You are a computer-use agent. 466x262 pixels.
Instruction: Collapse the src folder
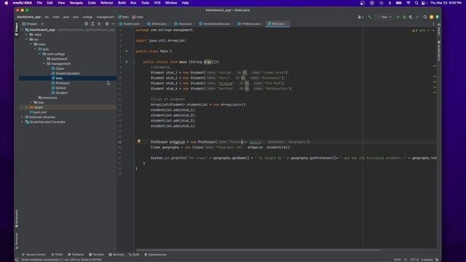[x=27, y=39]
